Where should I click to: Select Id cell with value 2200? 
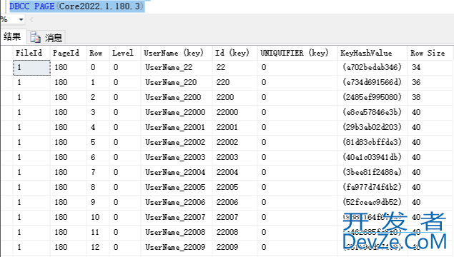click(235, 98)
